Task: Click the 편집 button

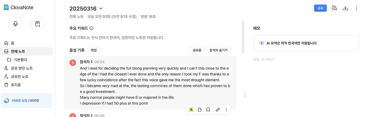Action: (94, 50)
